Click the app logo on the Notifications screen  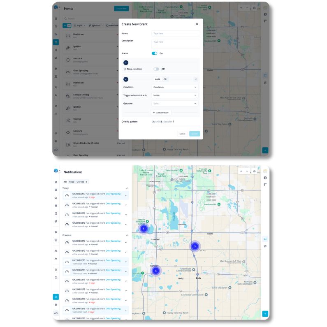pos(56,171)
